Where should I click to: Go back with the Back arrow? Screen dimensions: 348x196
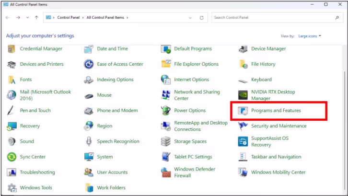click(x=8, y=18)
